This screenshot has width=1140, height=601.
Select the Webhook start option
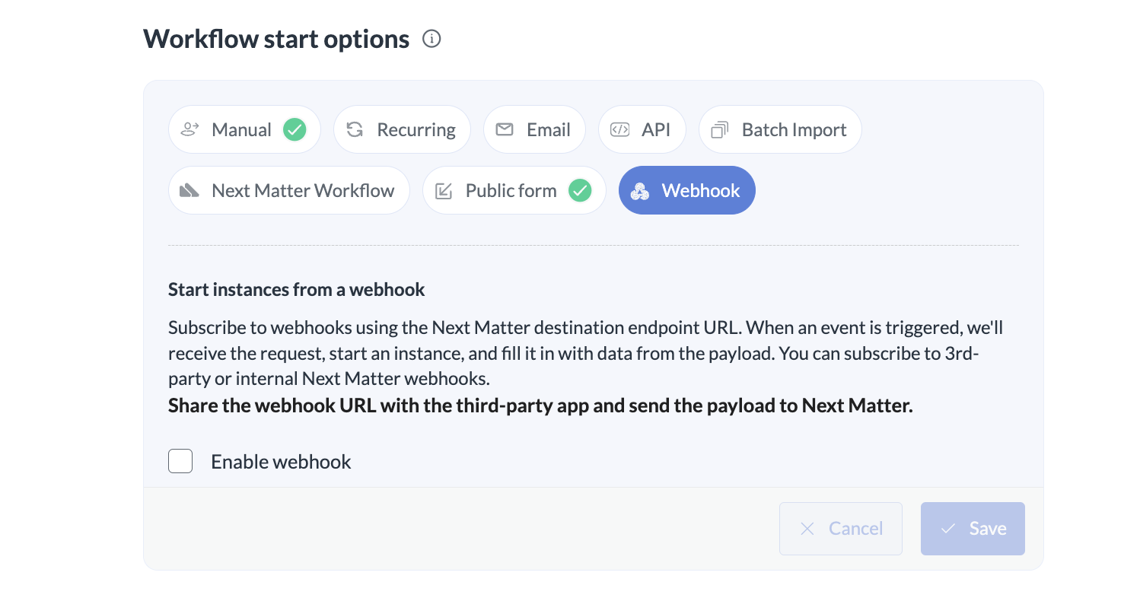coord(687,190)
